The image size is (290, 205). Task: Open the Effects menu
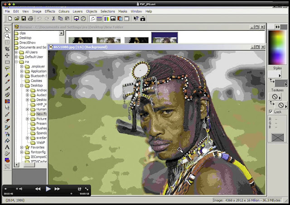(50, 11)
